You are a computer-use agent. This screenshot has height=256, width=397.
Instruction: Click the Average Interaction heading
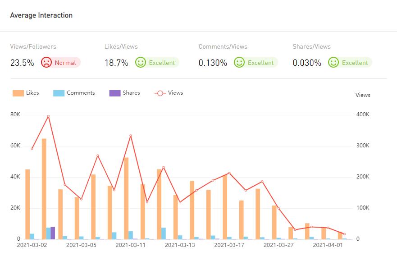point(41,15)
